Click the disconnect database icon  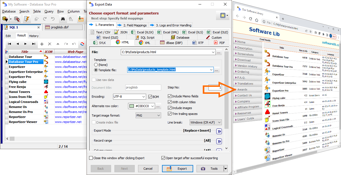click(17, 19)
